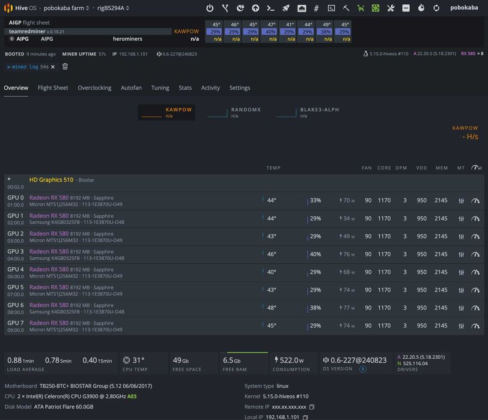Viewport: 488px width, 420px height.
Task: Click the speedometer icon in the table header
Action: tap(476, 168)
